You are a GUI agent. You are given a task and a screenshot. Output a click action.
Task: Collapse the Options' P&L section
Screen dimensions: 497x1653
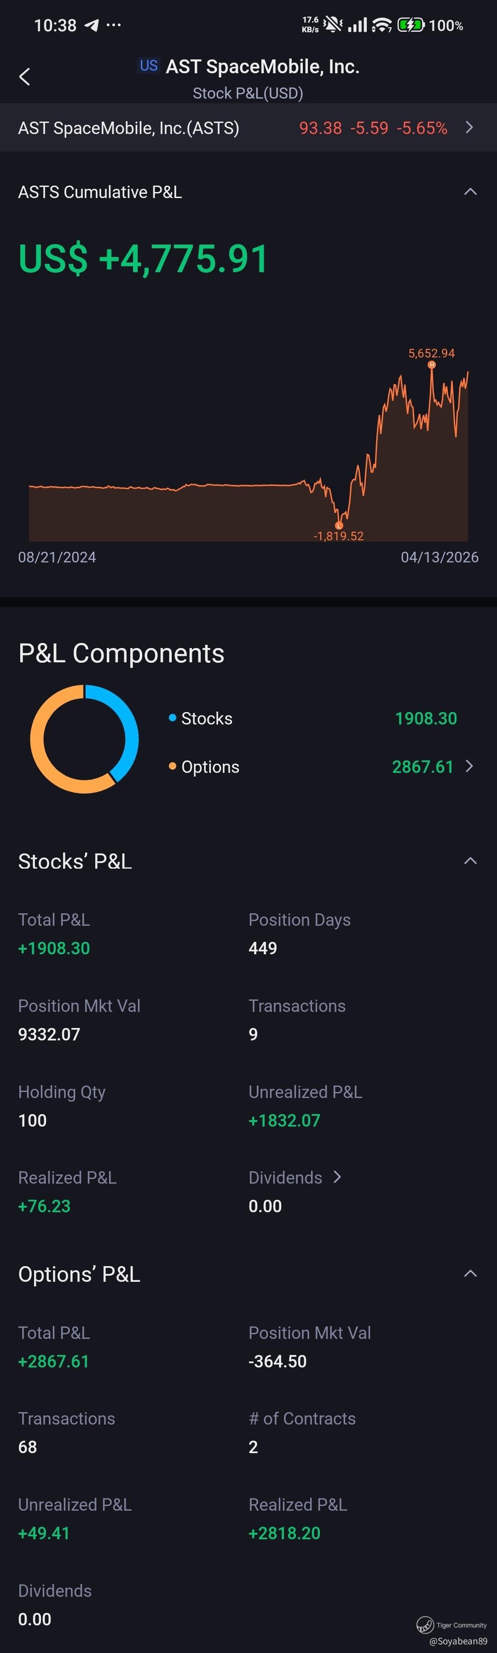(470, 1274)
